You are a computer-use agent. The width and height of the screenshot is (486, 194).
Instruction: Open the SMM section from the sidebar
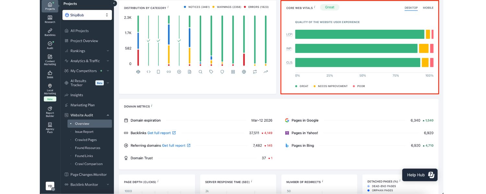click(50, 74)
